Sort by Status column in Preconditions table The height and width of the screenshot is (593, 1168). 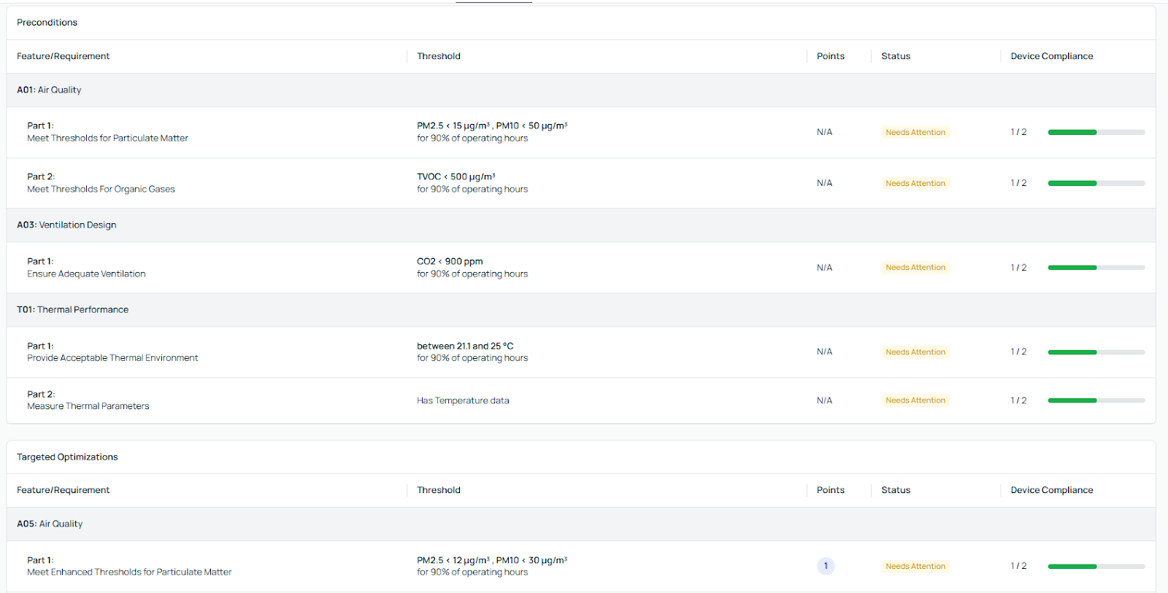pos(896,56)
